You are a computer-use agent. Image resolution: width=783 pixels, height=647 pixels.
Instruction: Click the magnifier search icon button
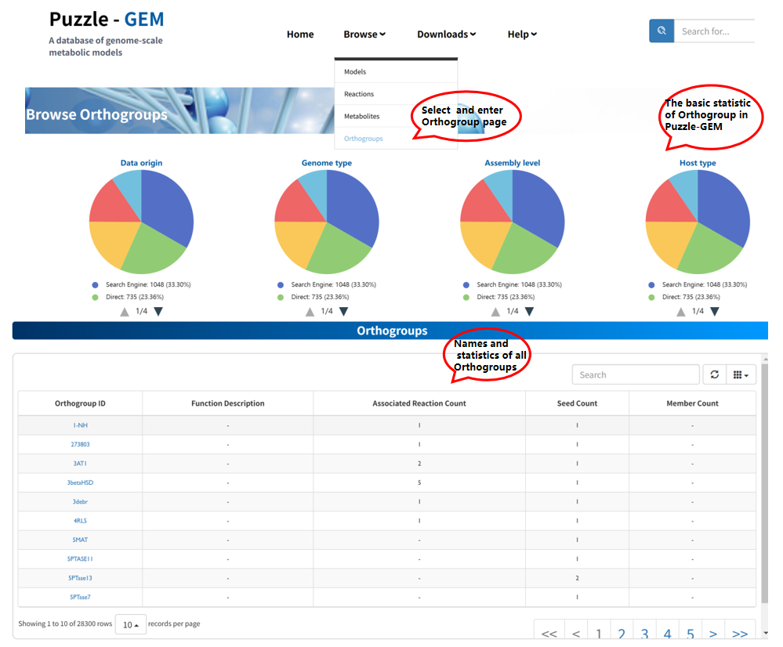pyautogui.click(x=662, y=31)
